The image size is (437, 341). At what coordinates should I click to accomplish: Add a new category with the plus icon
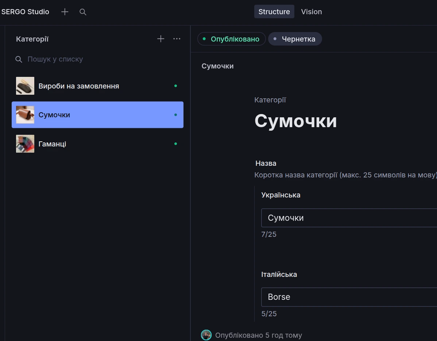[x=161, y=39]
